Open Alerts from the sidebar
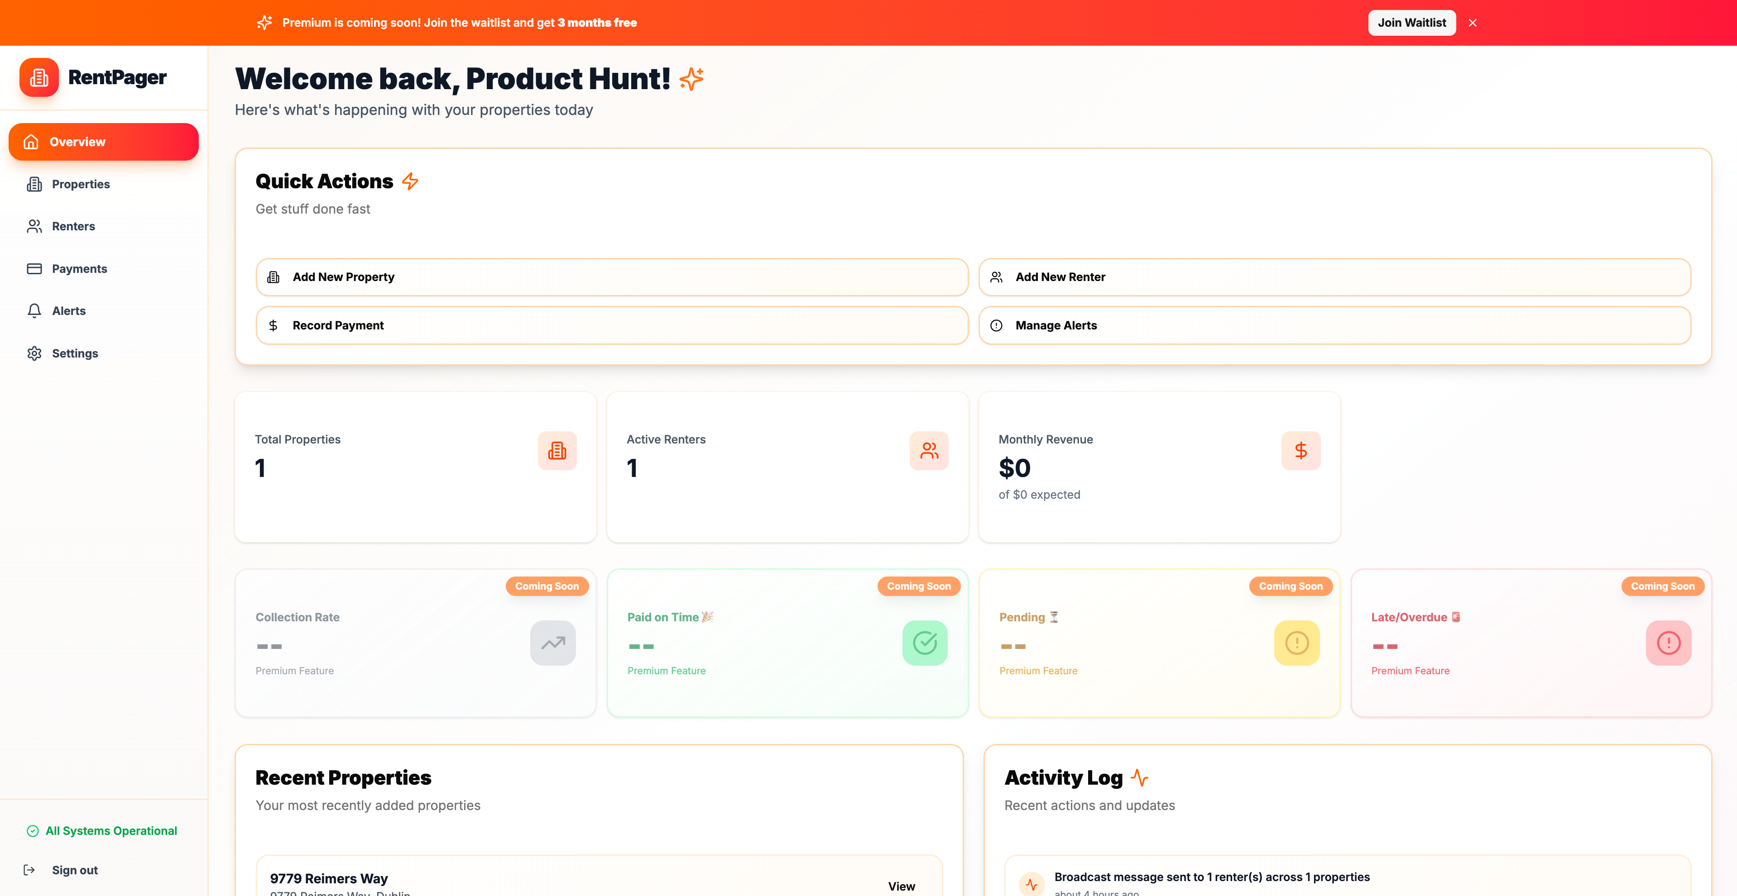 coord(68,310)
